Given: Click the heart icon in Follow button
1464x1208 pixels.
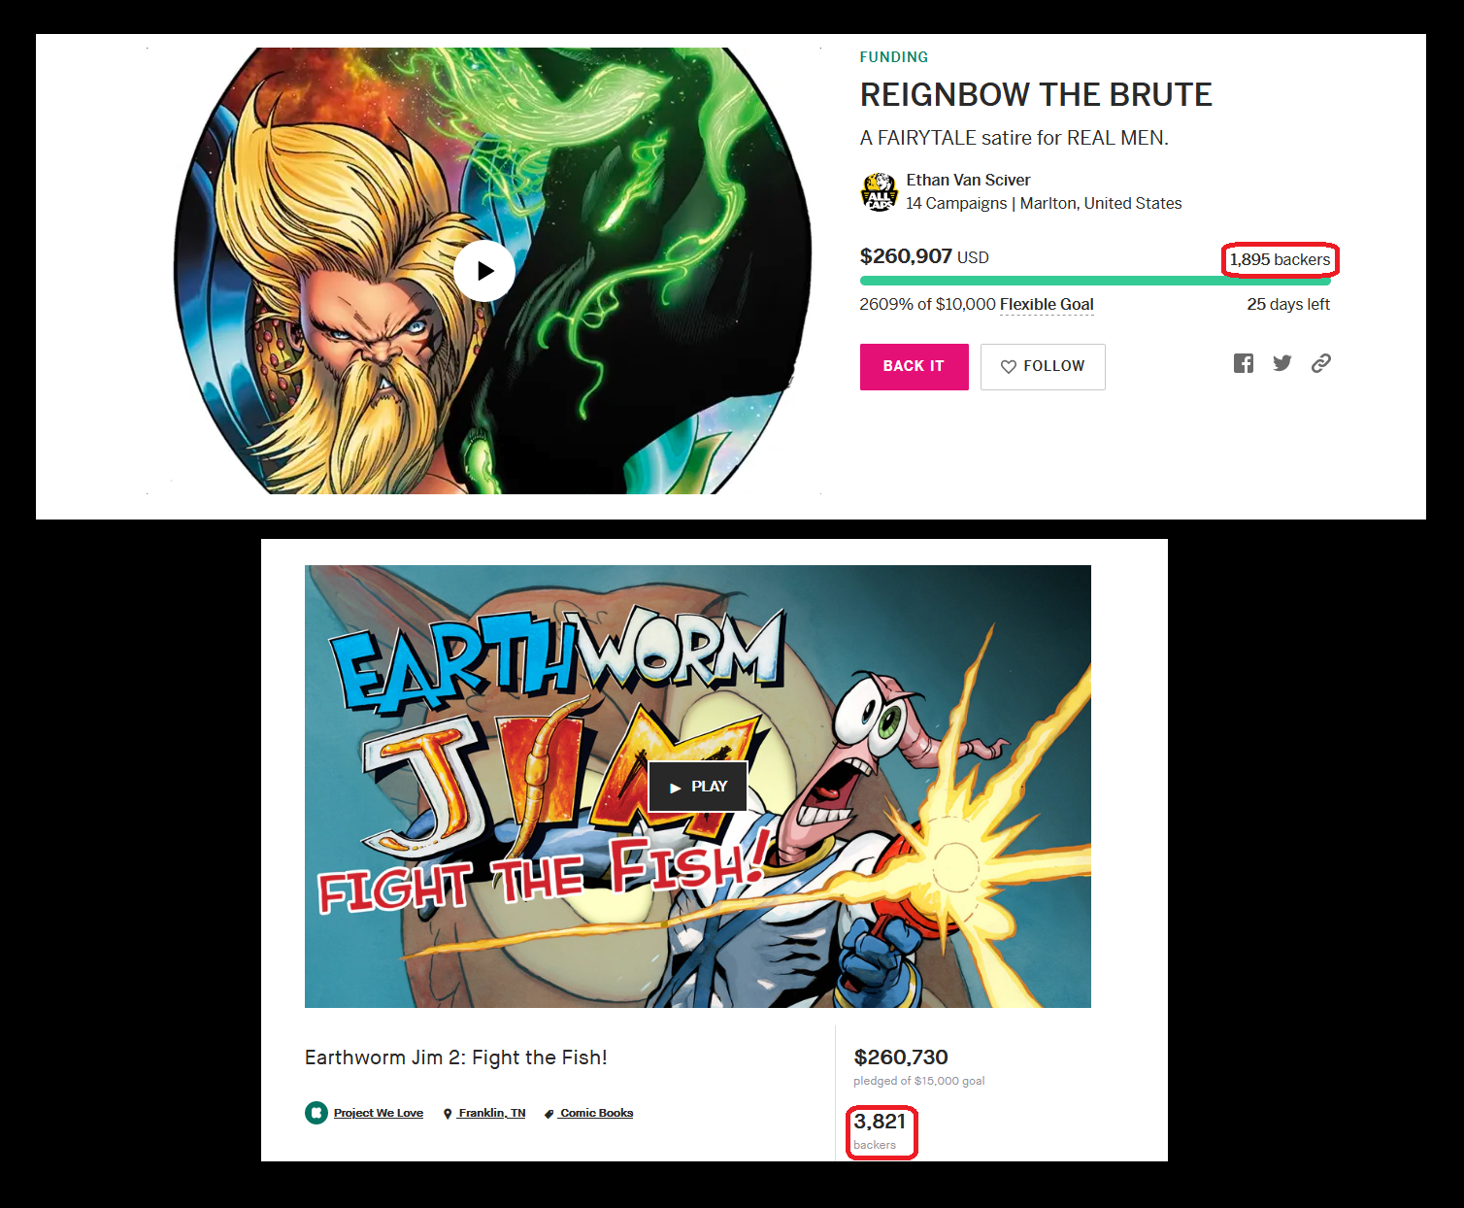Looking at the screenshot, I should (1009, 367).
